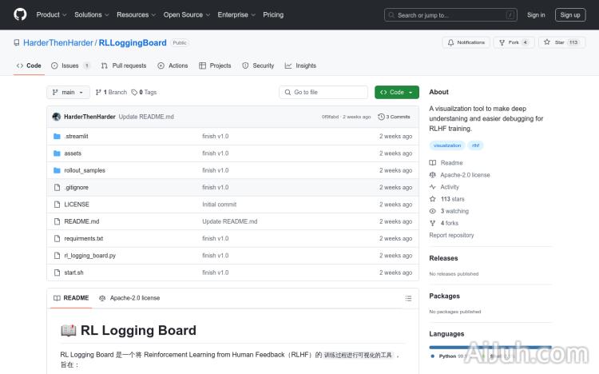Expand the Solutions dropdown
The image size is (599, 374).
(x=91, y=14)
